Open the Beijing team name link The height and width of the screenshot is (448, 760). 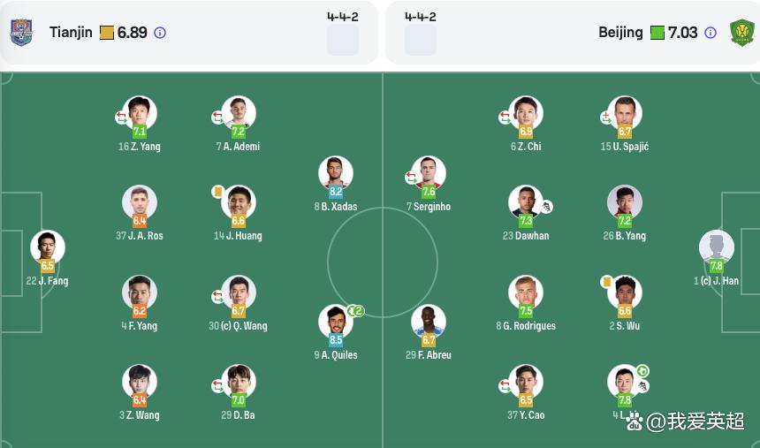(620, 33)
